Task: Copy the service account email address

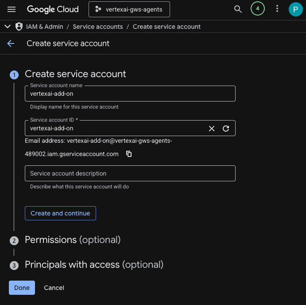Action: [129, 154]
